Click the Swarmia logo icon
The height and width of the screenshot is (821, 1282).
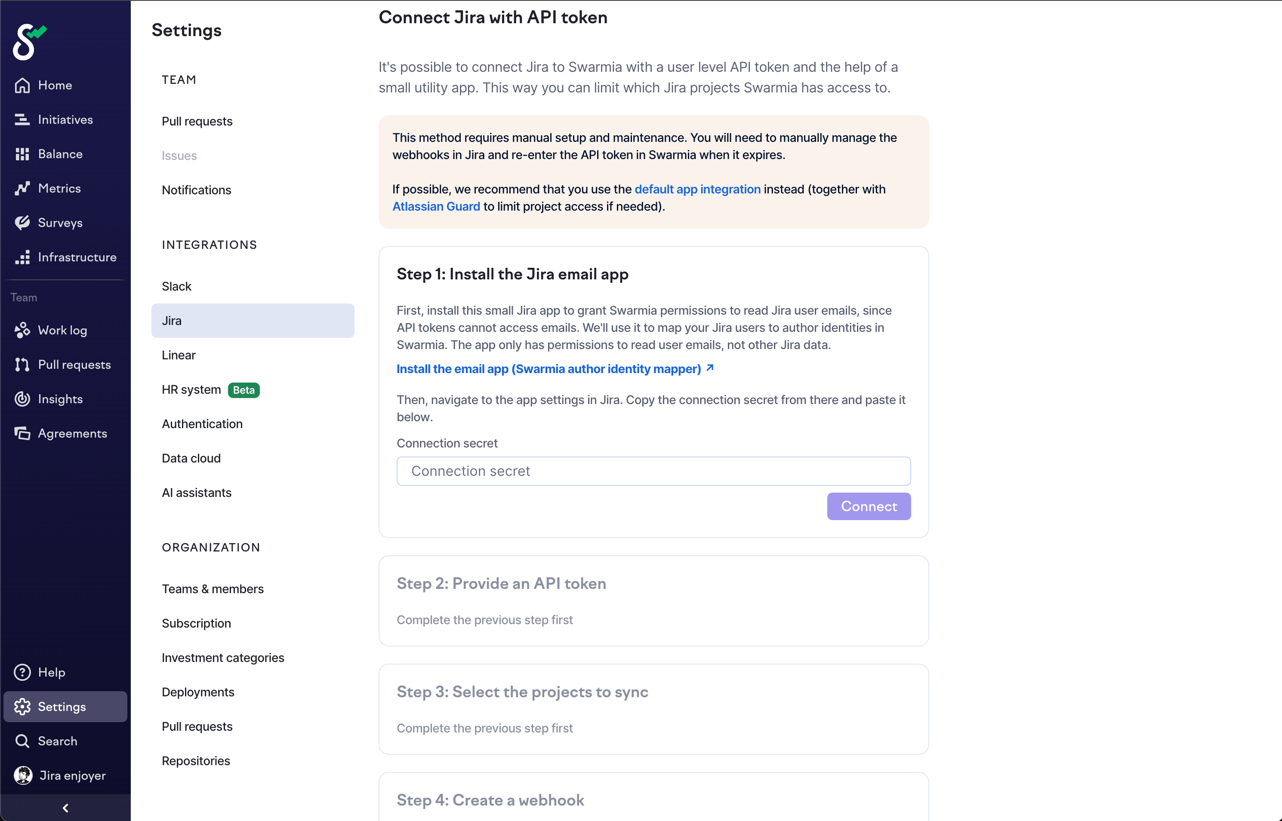pyautogui.click(x=29, y=42)
